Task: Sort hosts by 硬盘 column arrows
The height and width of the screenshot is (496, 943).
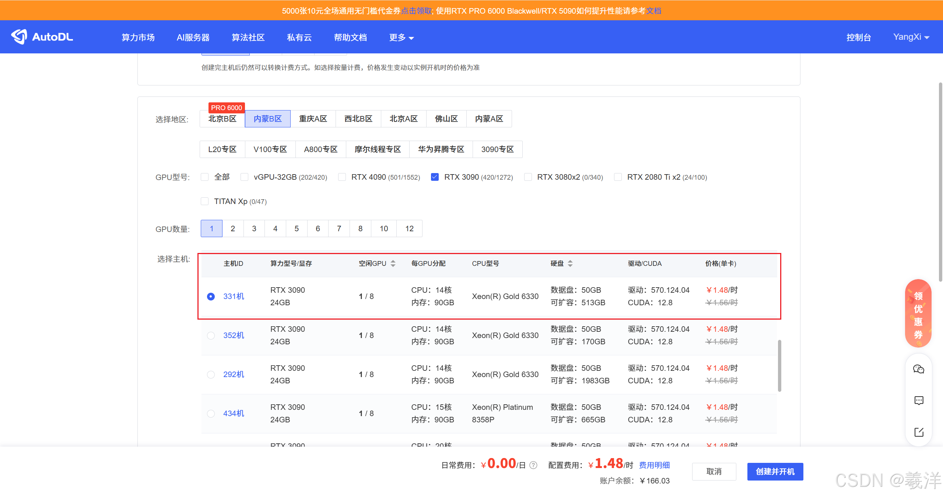Action: click(x=570, y=264)
